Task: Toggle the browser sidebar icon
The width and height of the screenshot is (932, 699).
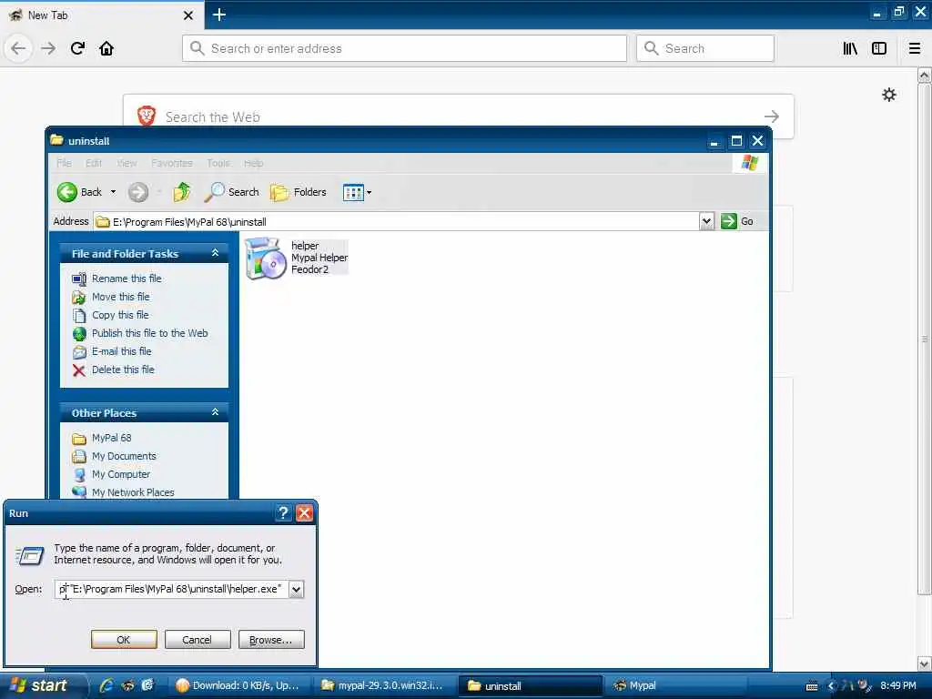Action: 879,49
